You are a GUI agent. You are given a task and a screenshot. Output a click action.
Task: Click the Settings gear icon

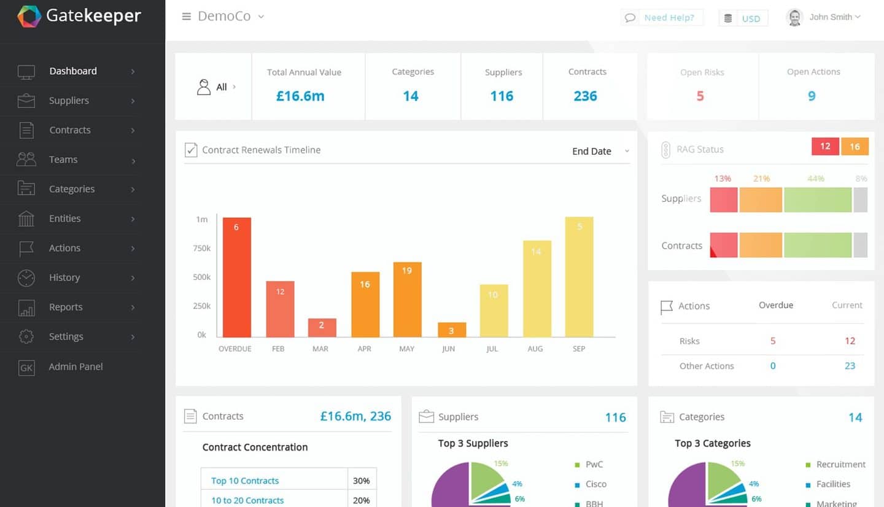tap(26, 336)
